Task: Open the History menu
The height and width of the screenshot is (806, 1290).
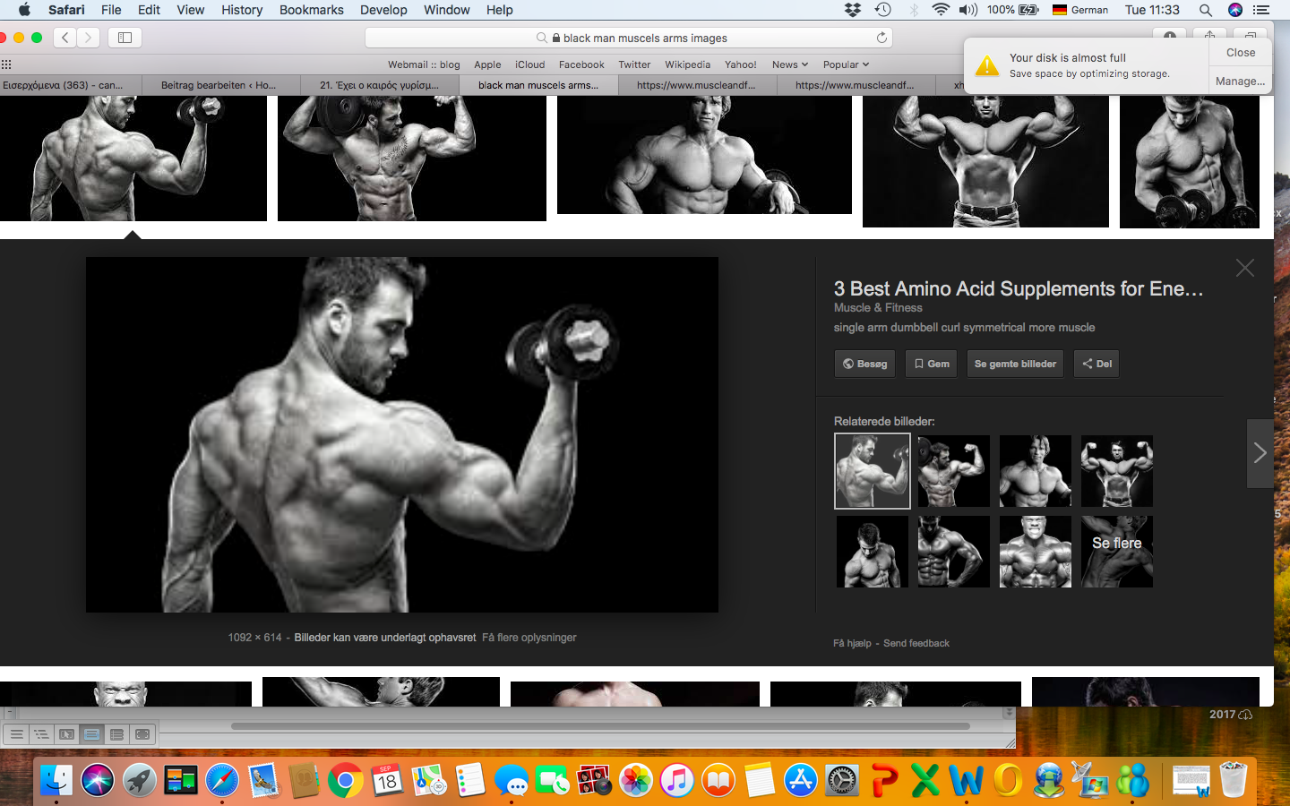Action: 242,10
